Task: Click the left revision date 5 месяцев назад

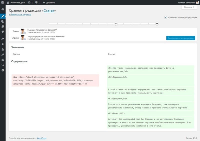Action: point(41,32)
